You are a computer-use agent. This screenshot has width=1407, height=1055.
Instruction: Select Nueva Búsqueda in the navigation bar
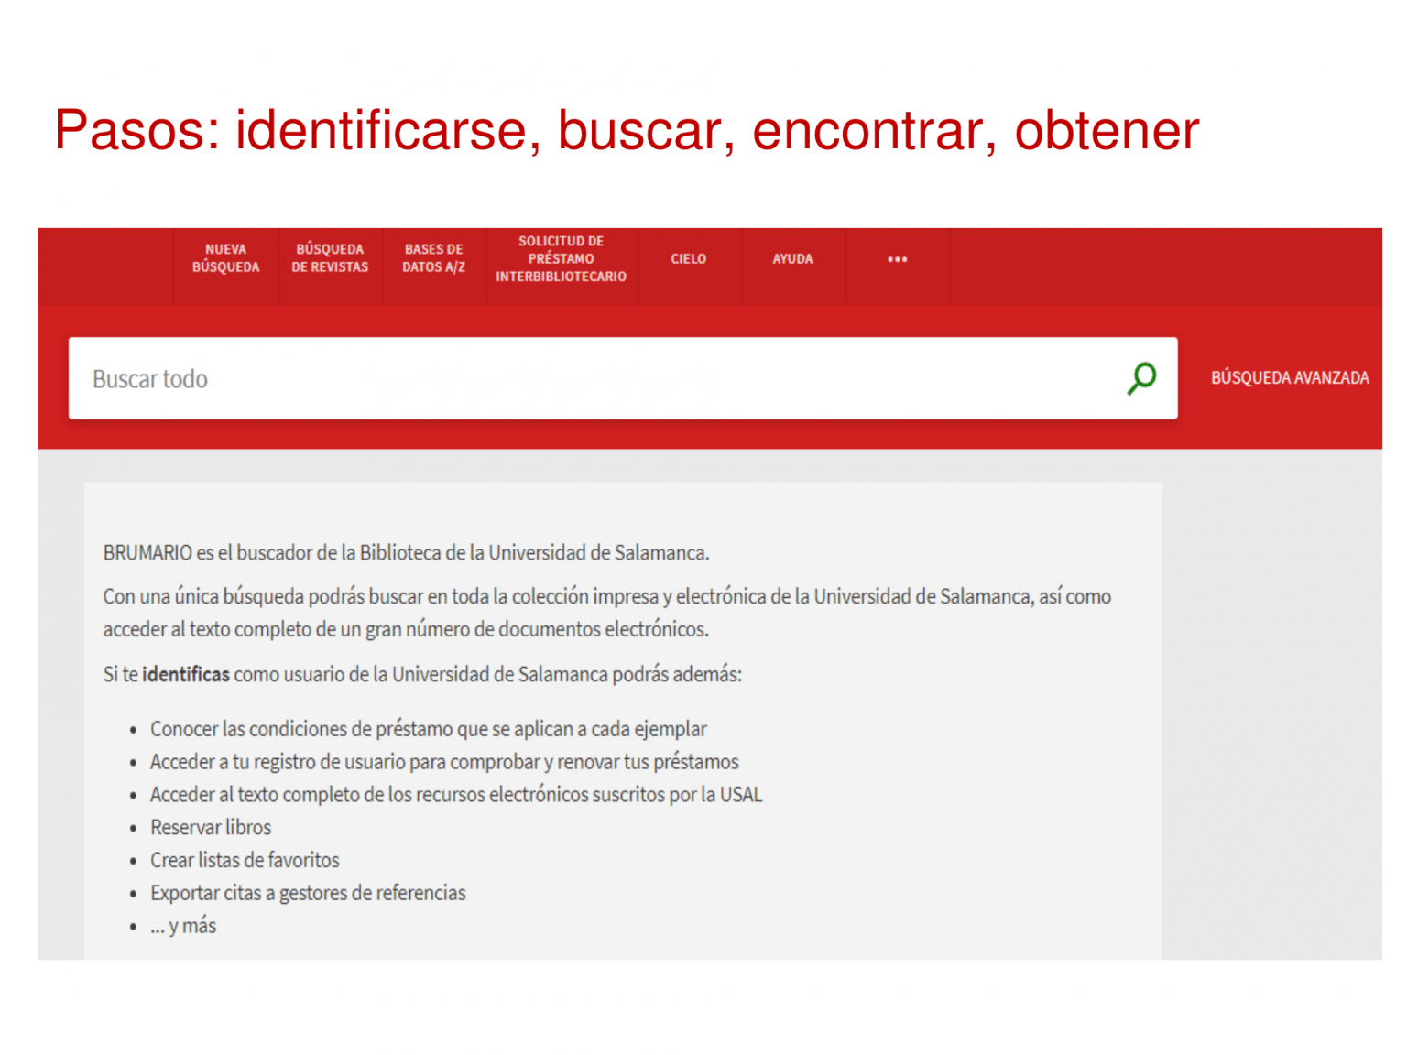coord(225,259)
